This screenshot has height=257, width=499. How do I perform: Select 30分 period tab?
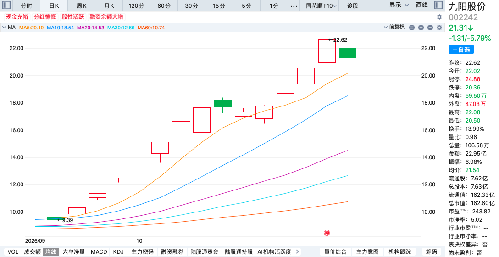[191, 6]
